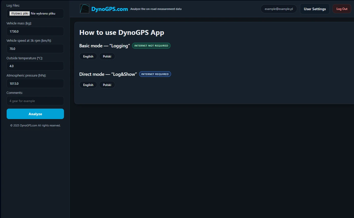Screen dimensions: 354x218
Task: Open Polski guide for Direct mode Log&Show
Action: (x=107, y=85)
